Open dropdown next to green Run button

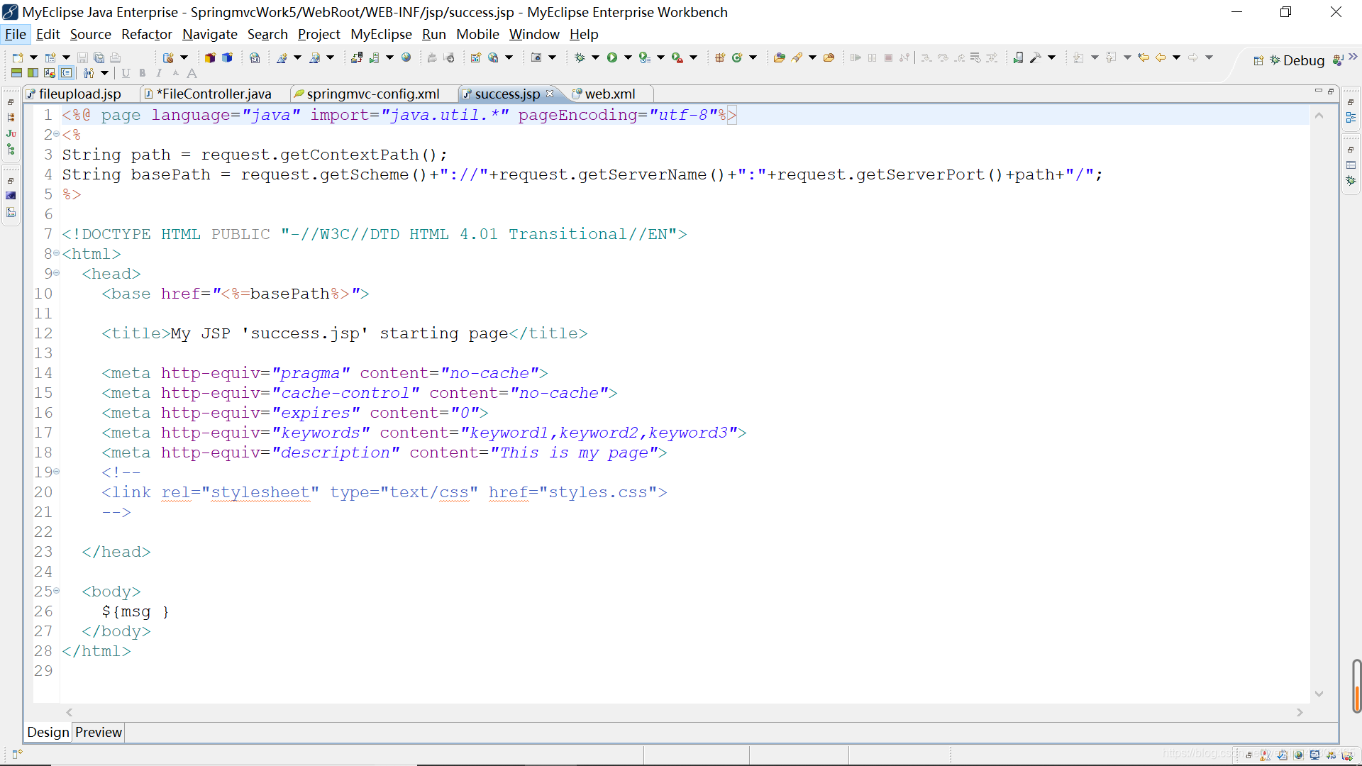coord(628,57)
